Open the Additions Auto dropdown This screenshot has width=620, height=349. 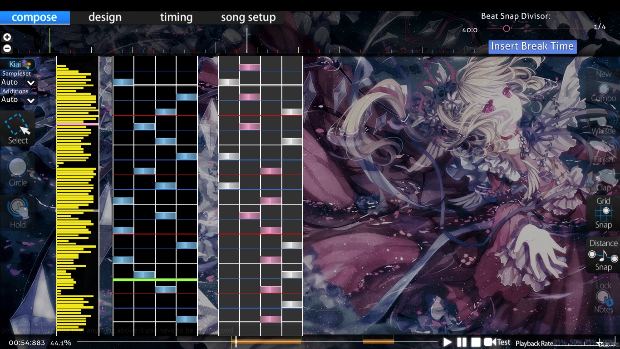(x=18, y=100)
